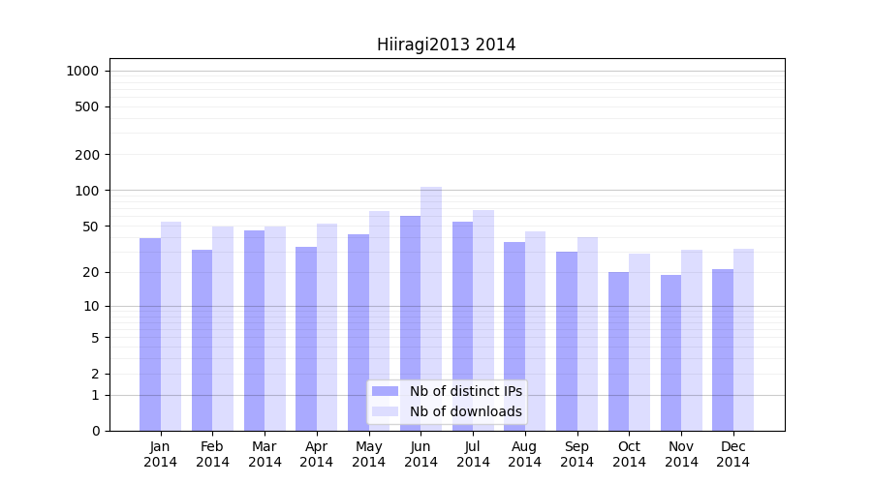Click the chart title Hiiragi2013 2014

coord(446,45)
